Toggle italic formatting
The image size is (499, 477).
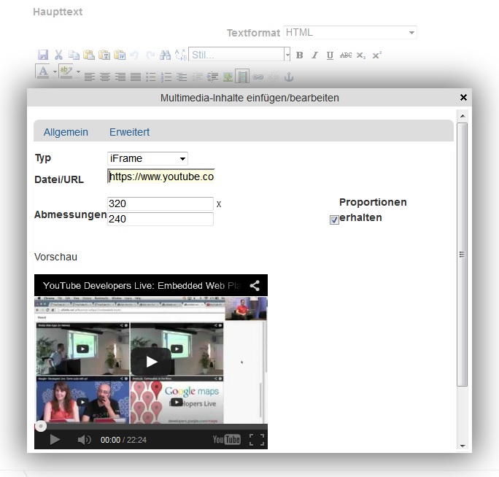(x=314, y=55)
